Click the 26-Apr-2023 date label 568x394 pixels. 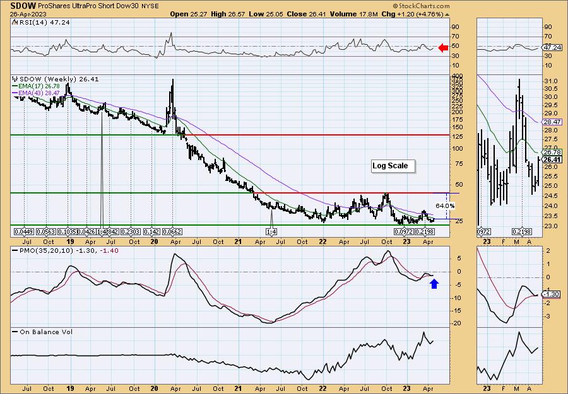tap(27, 14)
